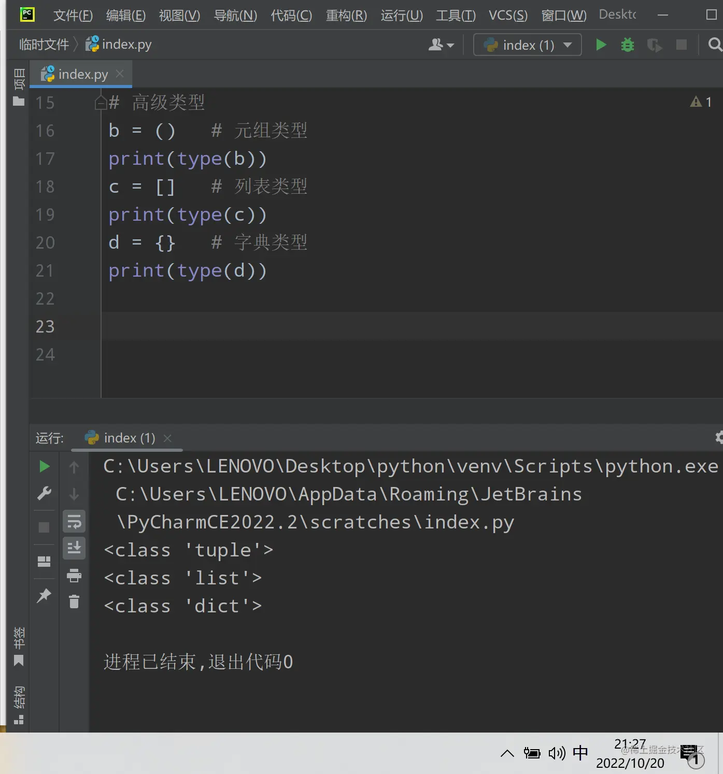Collapse the code fold marker on line 15
Image resolution: width=723 pixels, height=774 pixels.
101,102
